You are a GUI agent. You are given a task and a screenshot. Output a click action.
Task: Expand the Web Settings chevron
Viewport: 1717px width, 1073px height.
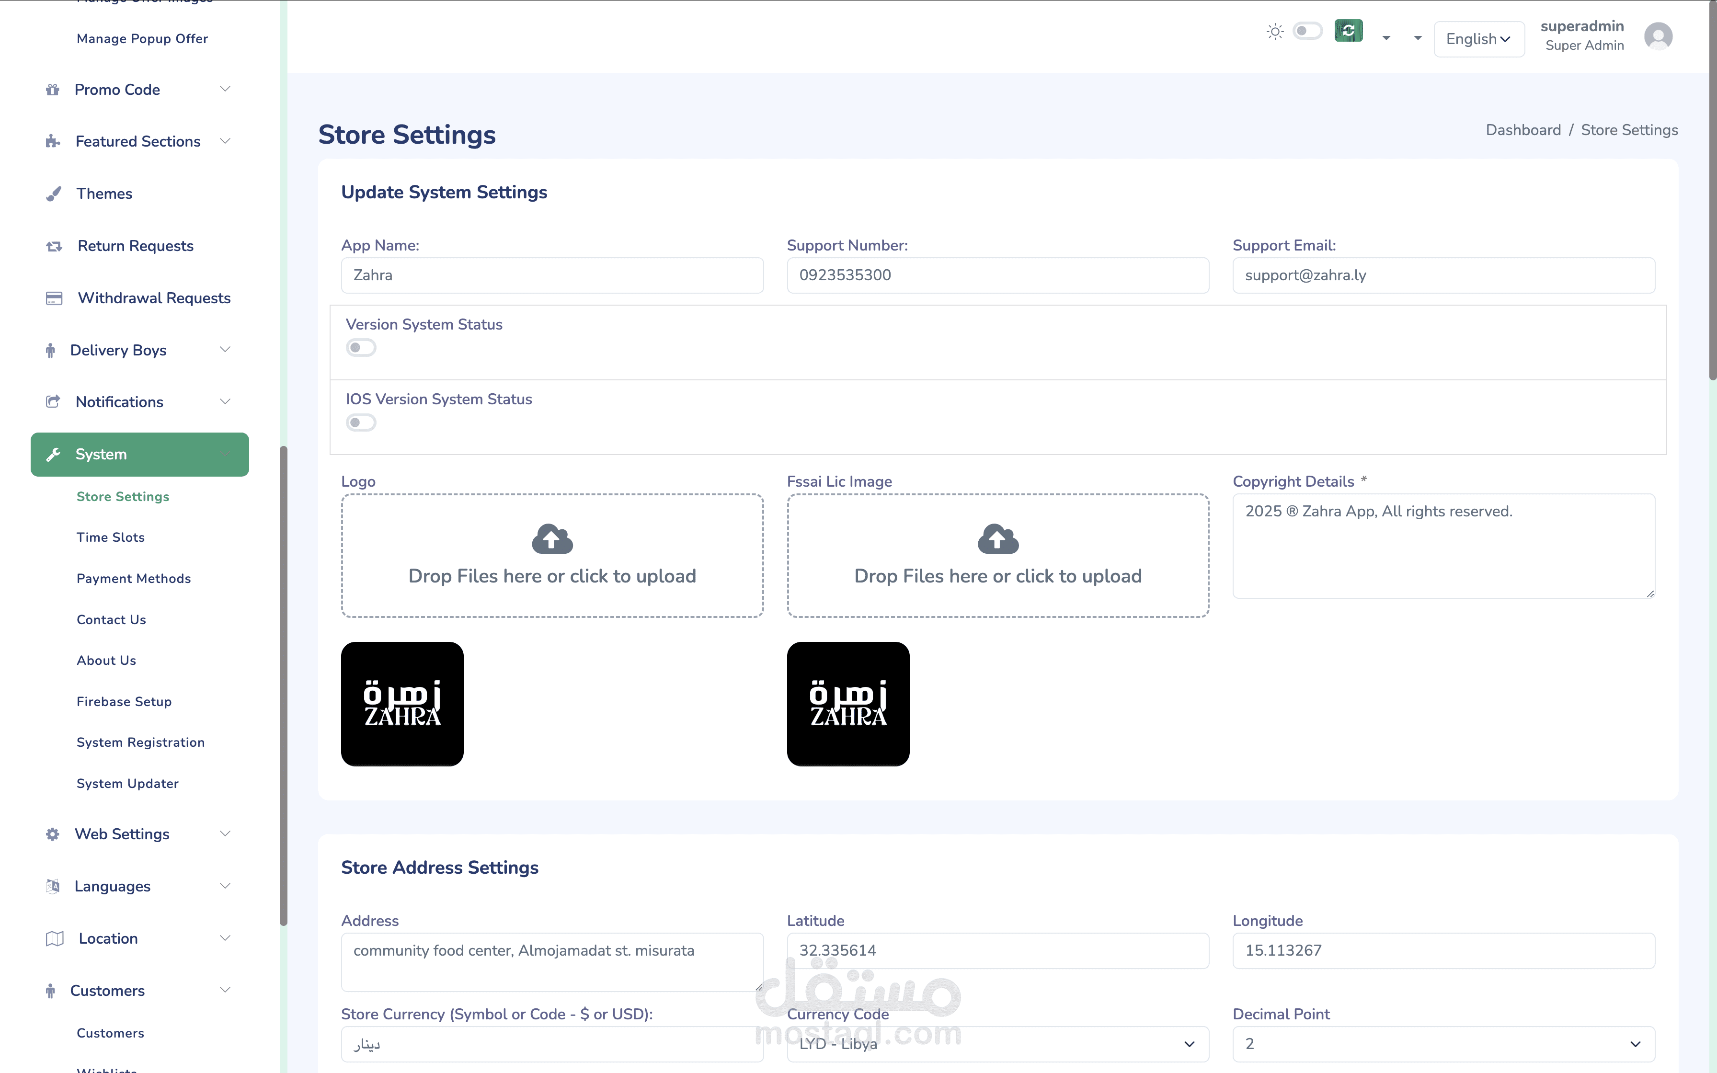[225, 834]
